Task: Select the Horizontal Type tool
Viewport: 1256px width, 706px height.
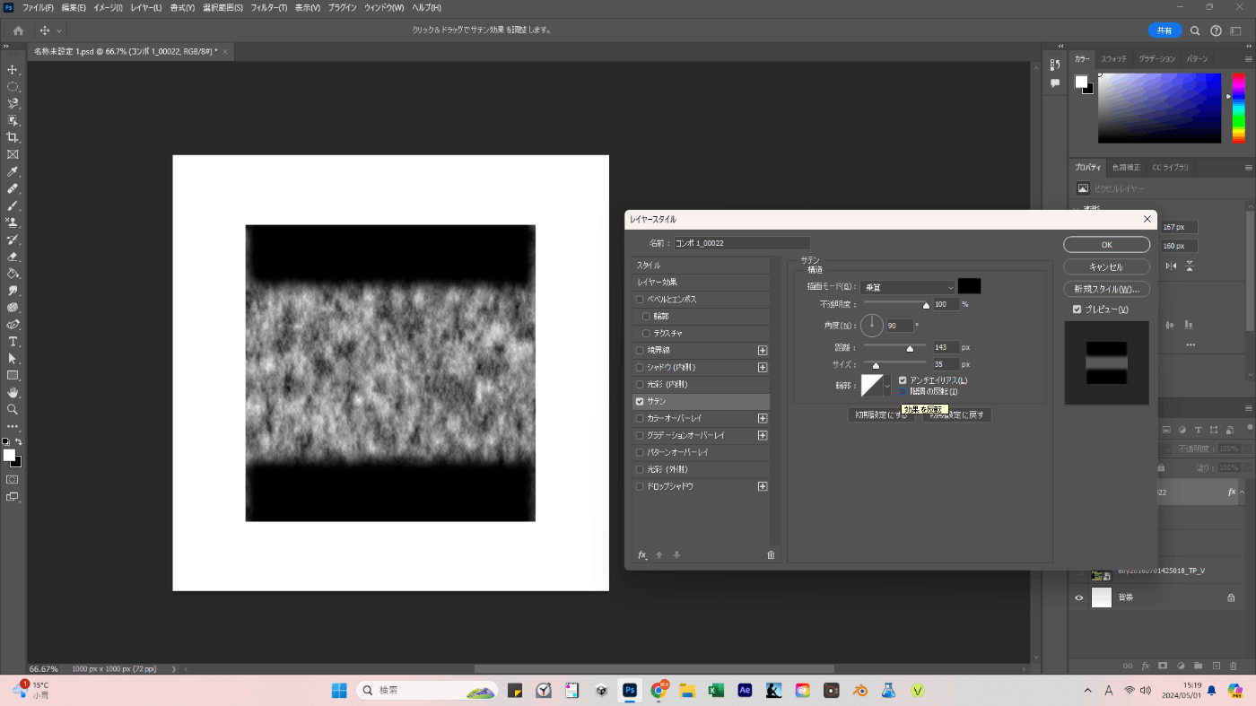Action: coord(13,342)
